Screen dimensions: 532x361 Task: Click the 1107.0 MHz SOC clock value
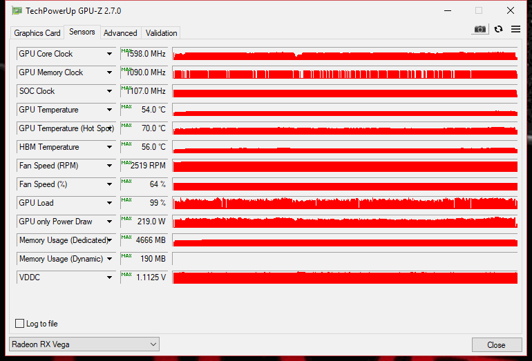click(x=144, y=91)
